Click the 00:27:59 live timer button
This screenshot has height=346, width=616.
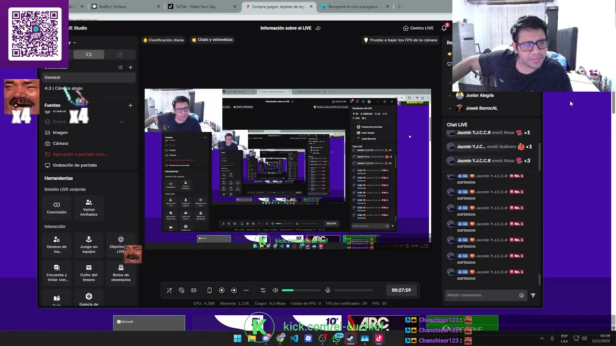(401, 290)
